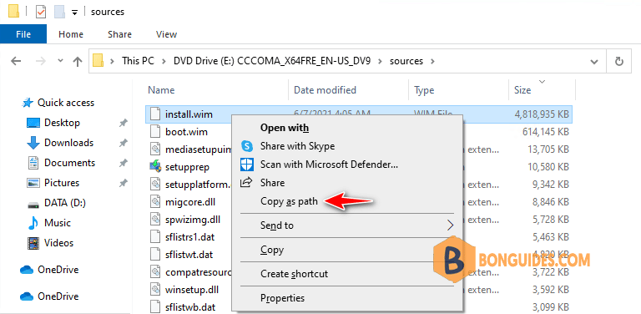Open the address bar history dropdown
This screenshot has height=314, width=641.
tap(594, 62)
